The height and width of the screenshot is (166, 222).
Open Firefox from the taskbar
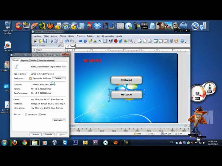(15, 142)
